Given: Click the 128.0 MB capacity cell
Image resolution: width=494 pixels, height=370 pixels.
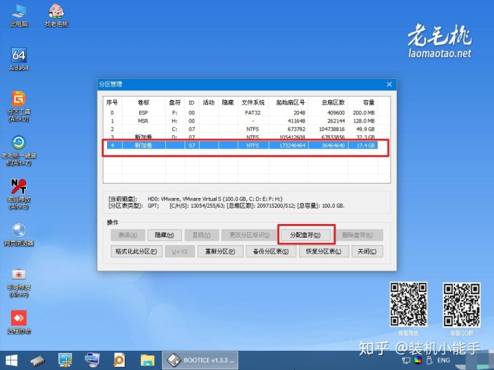Looking at the screenshot, I should pos(364,121).
